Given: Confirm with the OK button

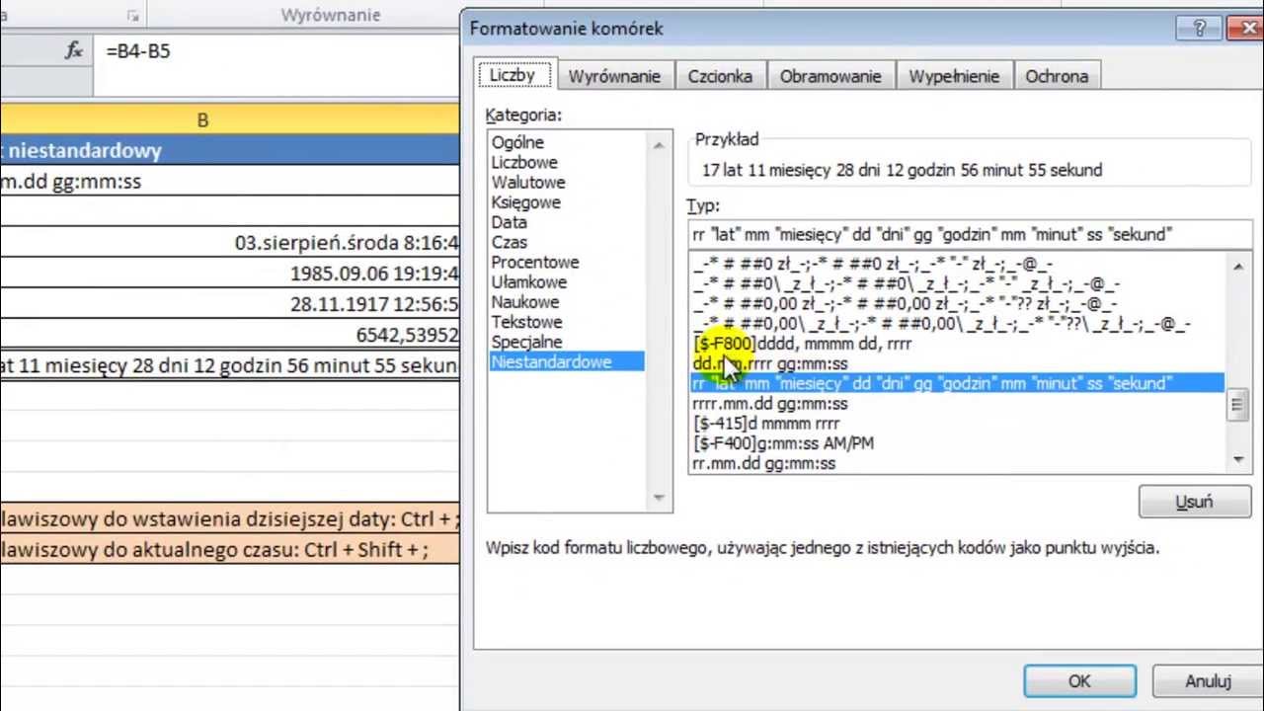Looking at the screenshot, I should pos(1079,681).
